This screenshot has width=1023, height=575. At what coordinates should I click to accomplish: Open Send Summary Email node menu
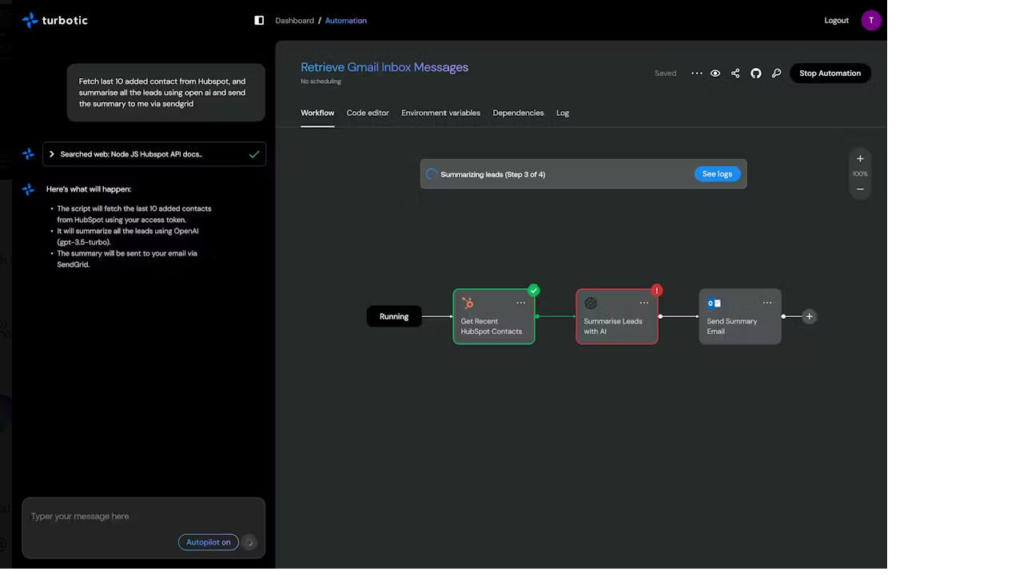point(767,303)
